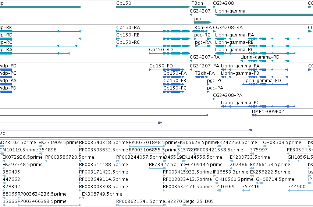Click the Gp150-PD protein label
Screen dimensions: 313x207
coord(161,66)
